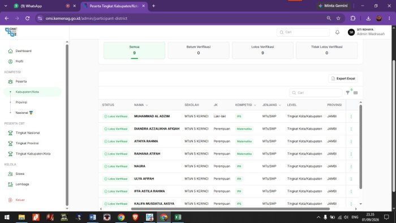
Task: Reload the browser page
Action: tap(28, 18)
